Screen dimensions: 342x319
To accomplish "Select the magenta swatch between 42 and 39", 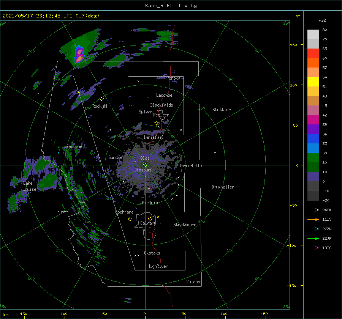I will pyautogui.click(x=313, y=120).
